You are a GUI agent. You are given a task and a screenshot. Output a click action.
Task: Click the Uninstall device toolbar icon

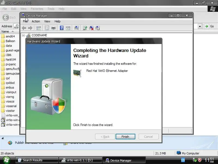pos(91,28)
